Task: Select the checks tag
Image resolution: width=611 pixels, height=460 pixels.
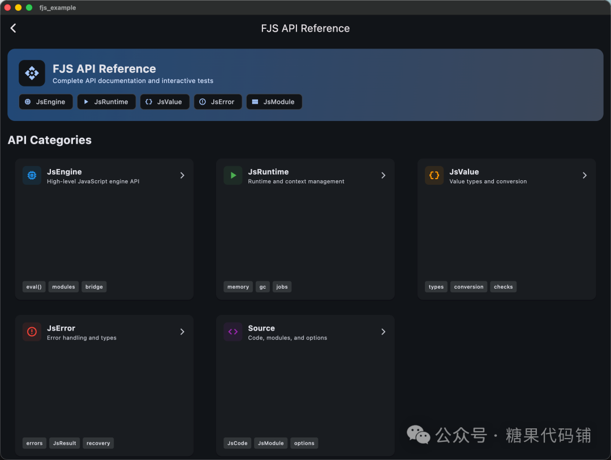Action: pos(503,287)
